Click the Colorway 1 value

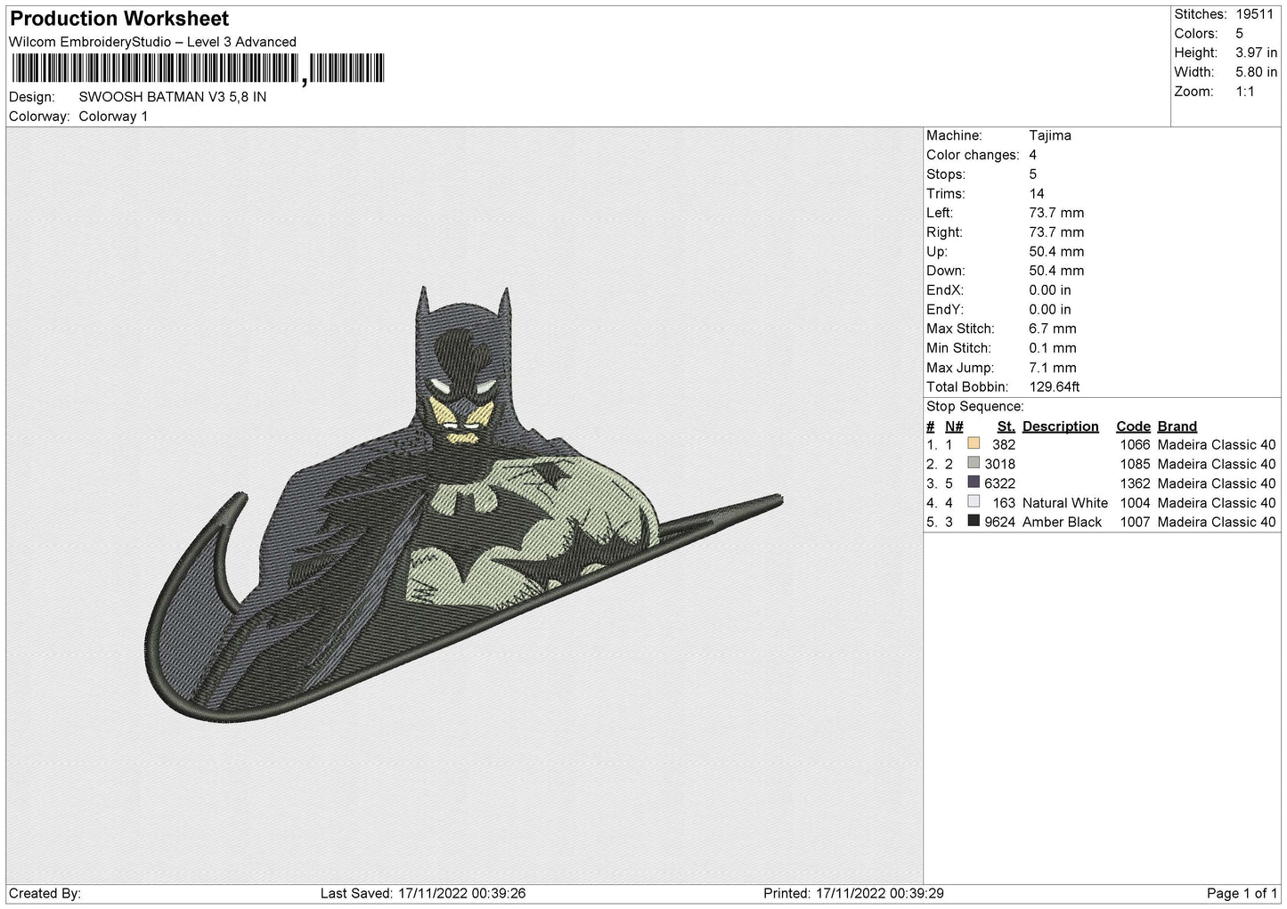pyautogui.click(x=113, y=117)
